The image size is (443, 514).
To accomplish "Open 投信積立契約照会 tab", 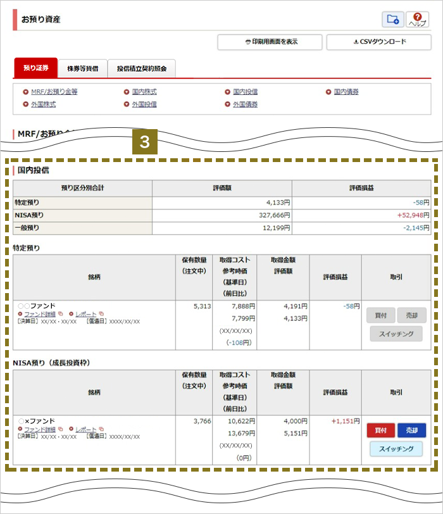I will (x=142, y=68).
